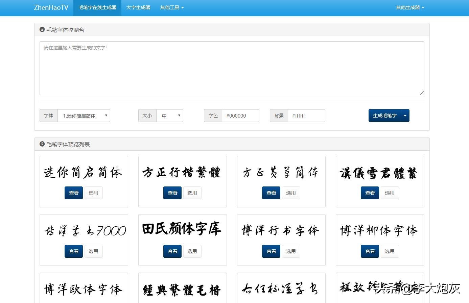Open the 生成毛笔字 split-button dropdown arrow
The height and width of the screenshot is (303, 469).
point(405,115)
